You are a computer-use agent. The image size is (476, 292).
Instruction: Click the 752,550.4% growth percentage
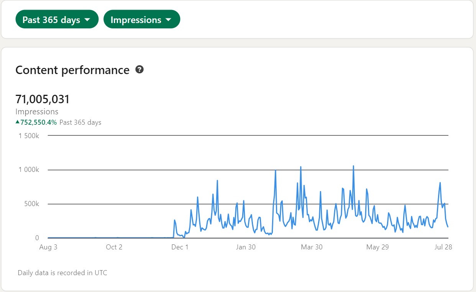[38, 122]
